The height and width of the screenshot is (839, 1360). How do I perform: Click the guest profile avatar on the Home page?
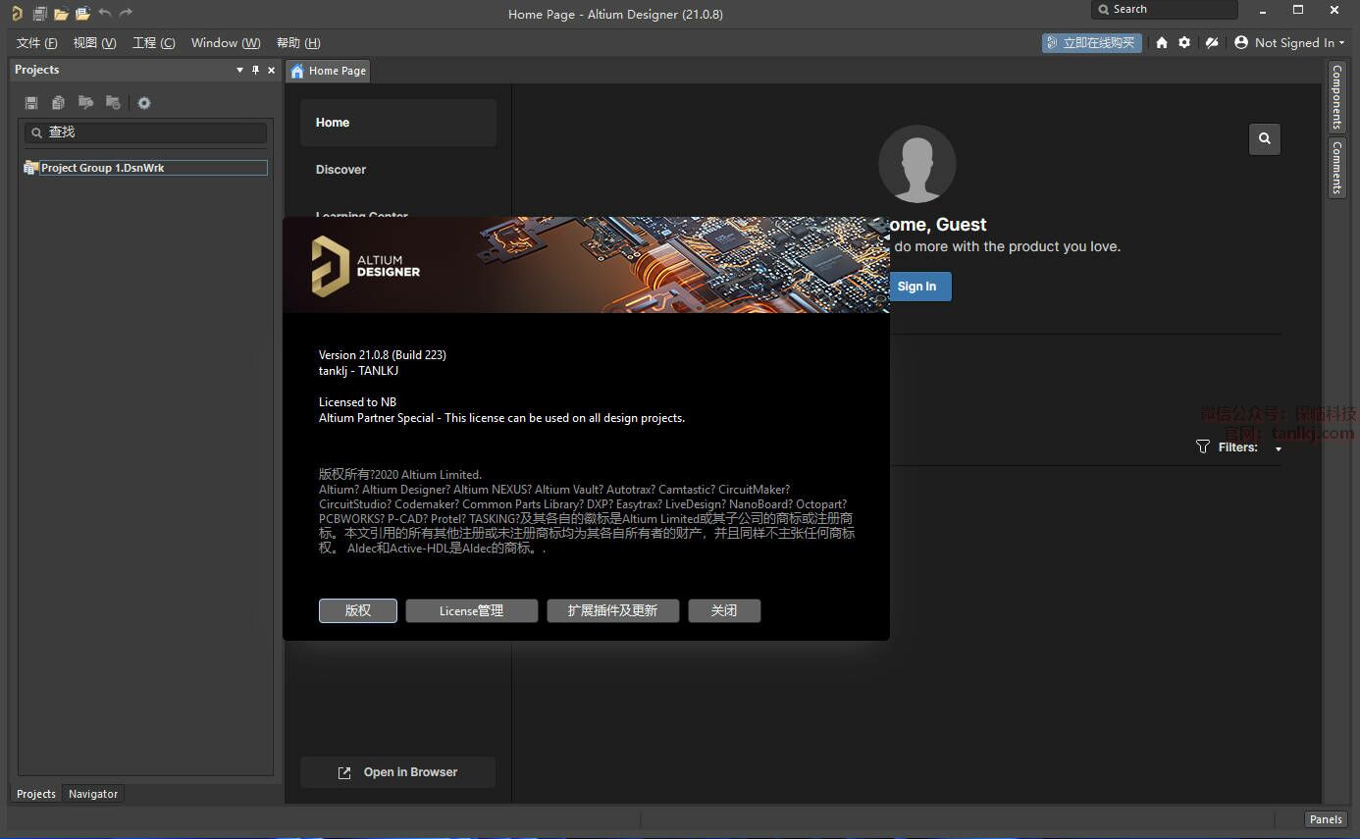(x=917, y=164)
